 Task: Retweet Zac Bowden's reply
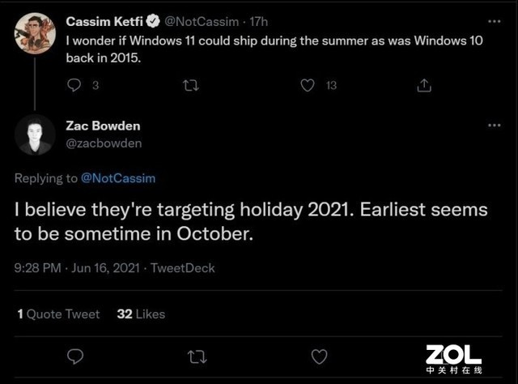197,355
